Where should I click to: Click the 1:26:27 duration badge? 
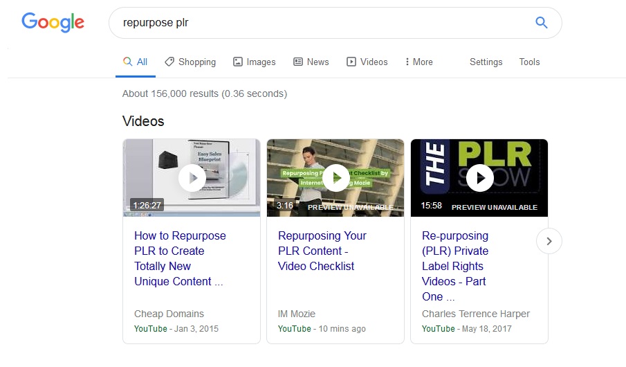click(x=147, y=206)
